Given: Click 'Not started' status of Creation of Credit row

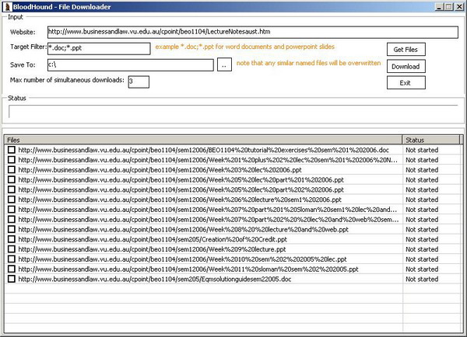Looking at the screenshot, I should tap(422, 239).
